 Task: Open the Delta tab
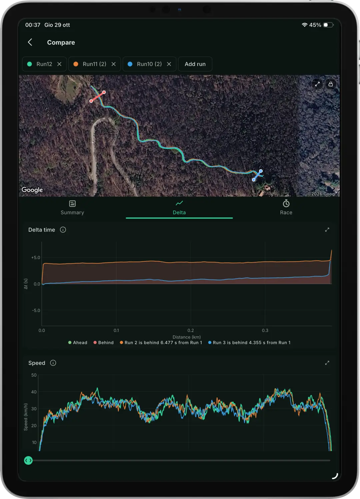[179, 208]
